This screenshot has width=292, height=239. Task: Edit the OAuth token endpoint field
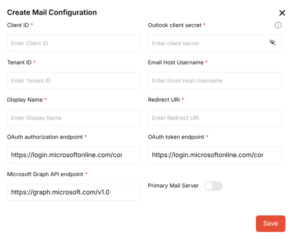coord(215,155)
